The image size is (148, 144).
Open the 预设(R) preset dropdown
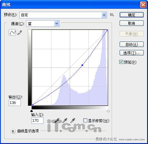(63, 15)
